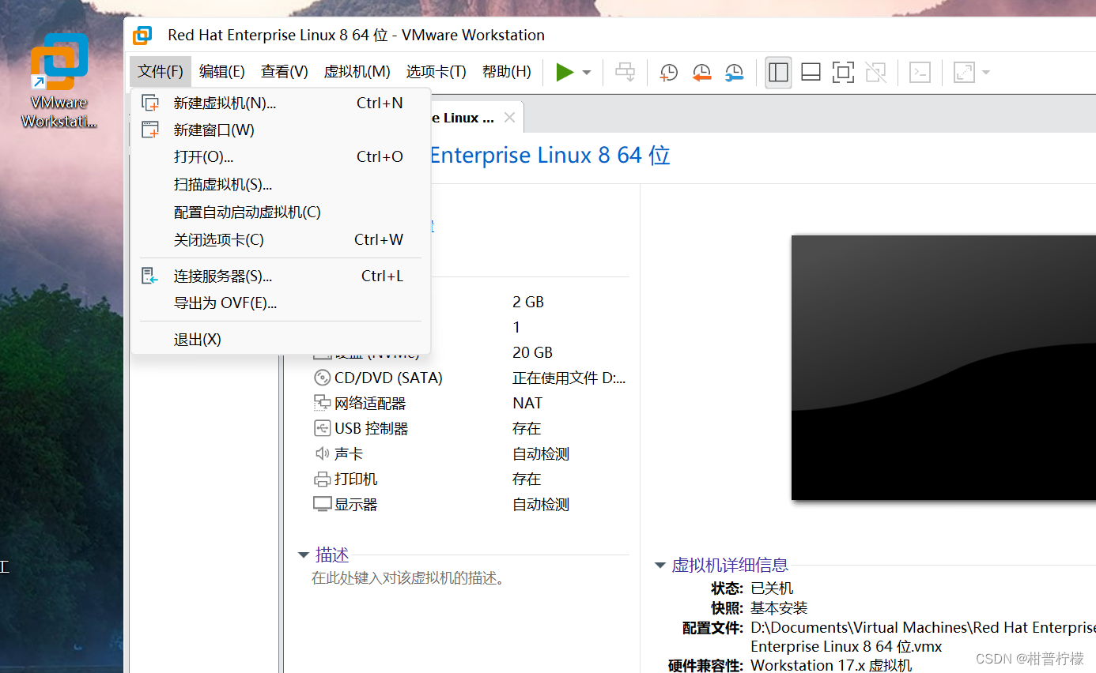This screenshot has height=673, width=1096.
Task: Choose 导出为 OVF(E)... menu entry
Action: coord(281,303)
